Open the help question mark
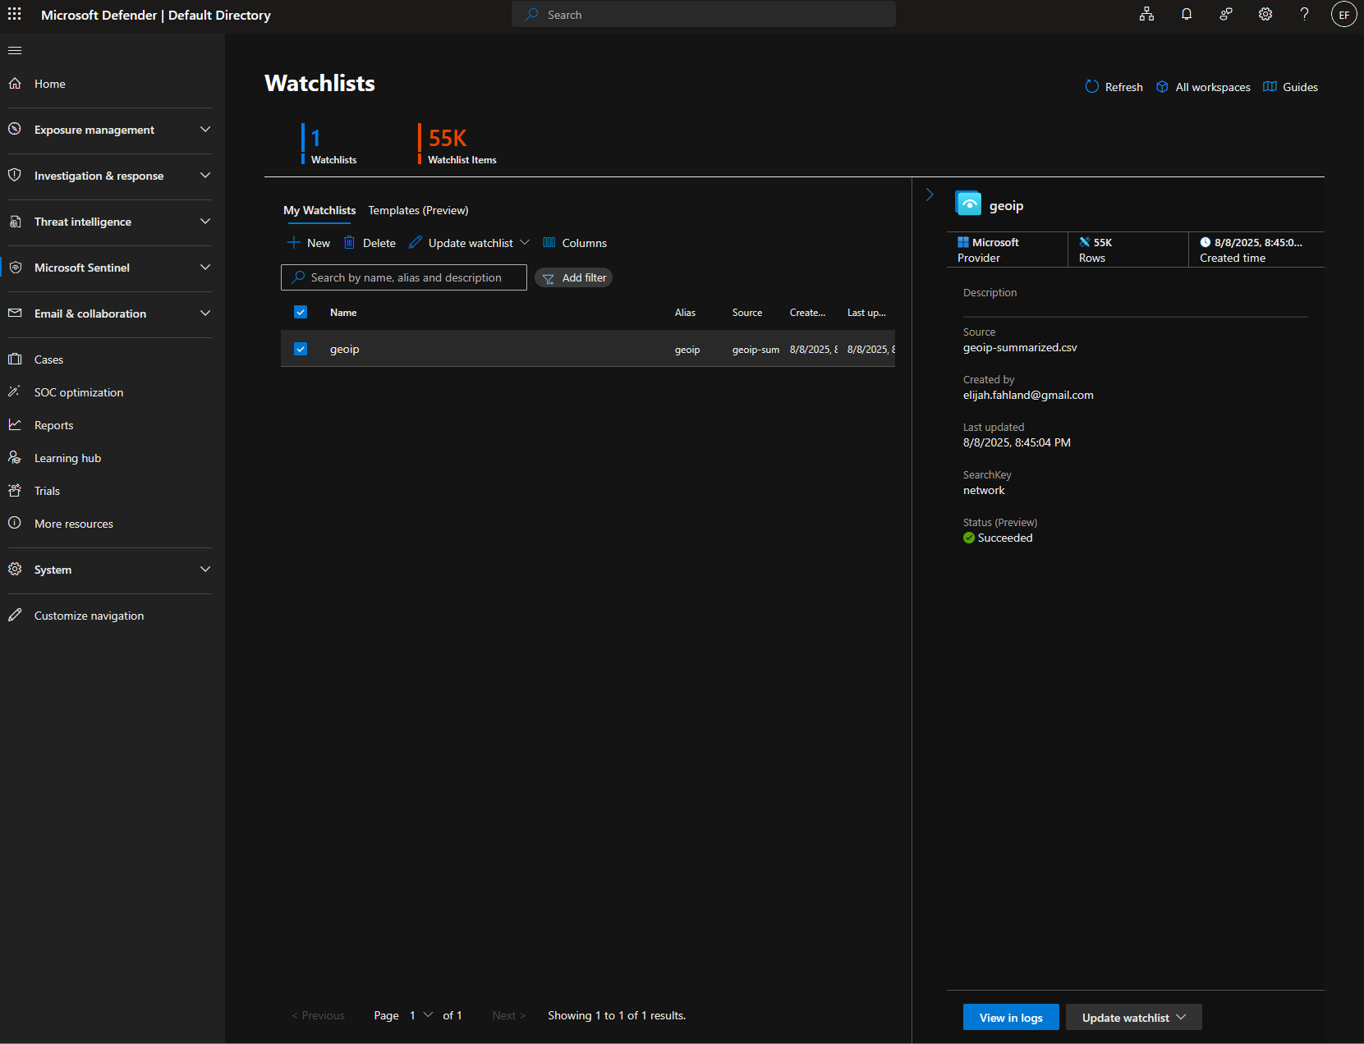Image resolution: width=1364 pixels, height=1044 pixels. pos(1304,14)
